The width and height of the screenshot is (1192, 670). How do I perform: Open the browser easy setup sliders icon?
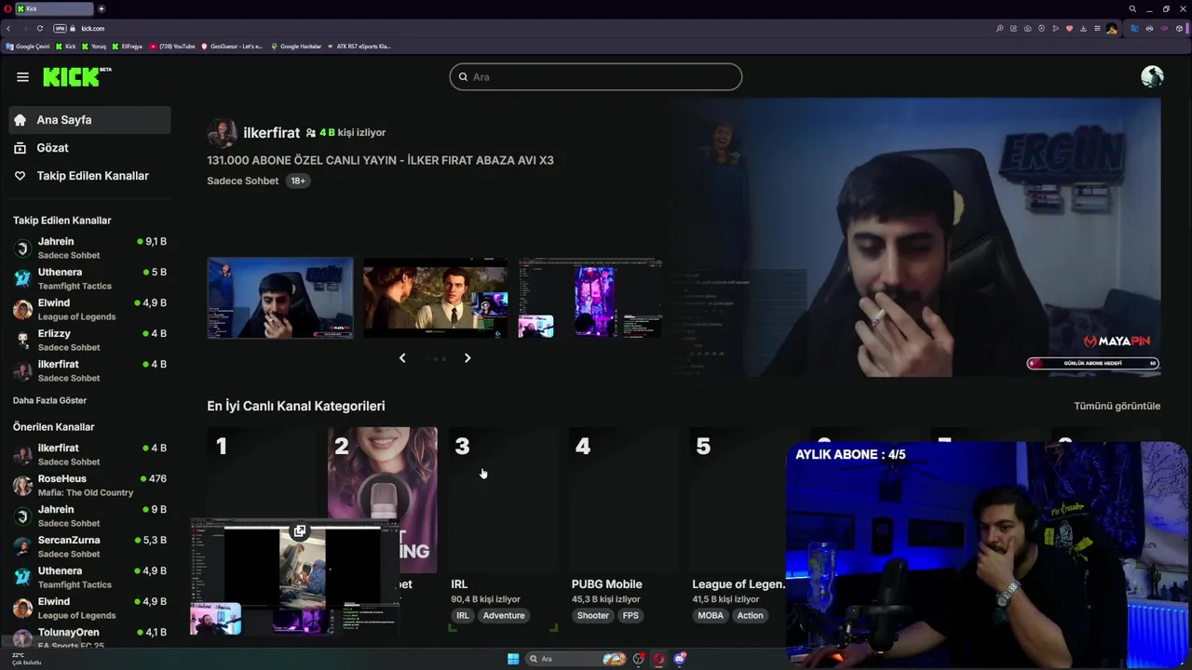click(x=1098, y=28)
